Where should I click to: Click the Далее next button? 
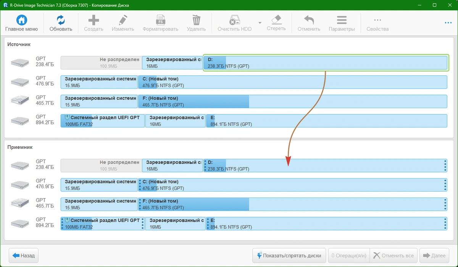click(434, 256)
